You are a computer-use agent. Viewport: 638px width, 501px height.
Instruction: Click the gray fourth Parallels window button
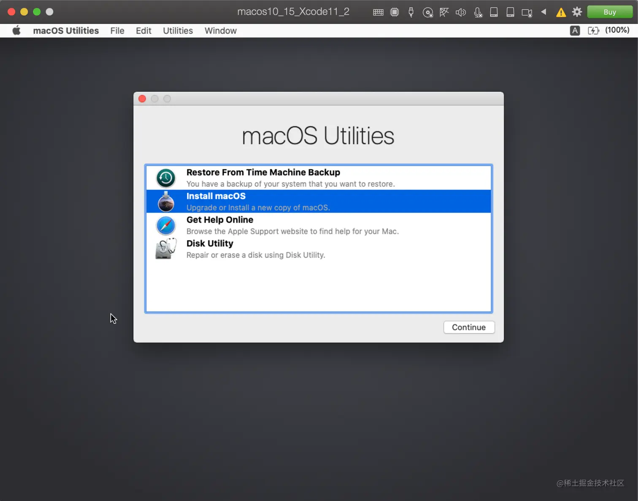pyautogui.click(x=49, y=12)
